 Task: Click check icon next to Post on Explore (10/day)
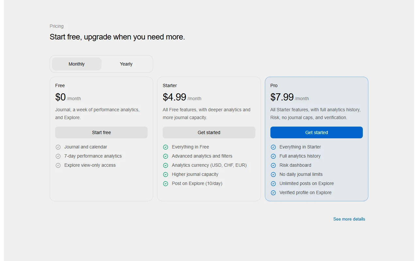166,184
